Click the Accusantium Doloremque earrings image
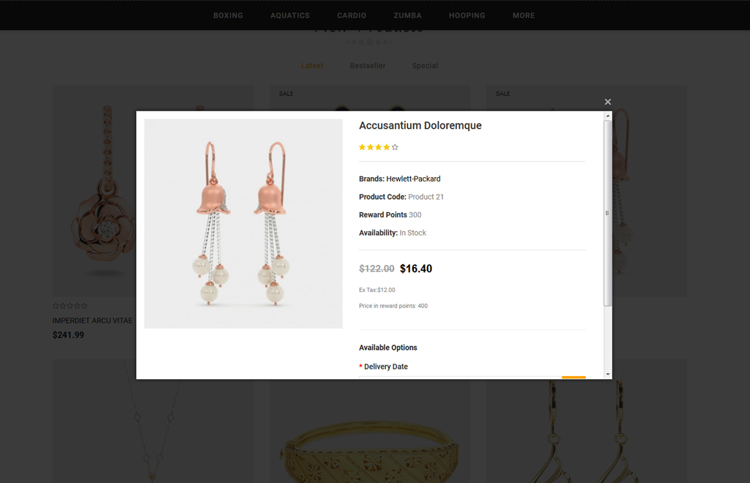750x483 pixels. pyautogui.click(x=243, y=223)
